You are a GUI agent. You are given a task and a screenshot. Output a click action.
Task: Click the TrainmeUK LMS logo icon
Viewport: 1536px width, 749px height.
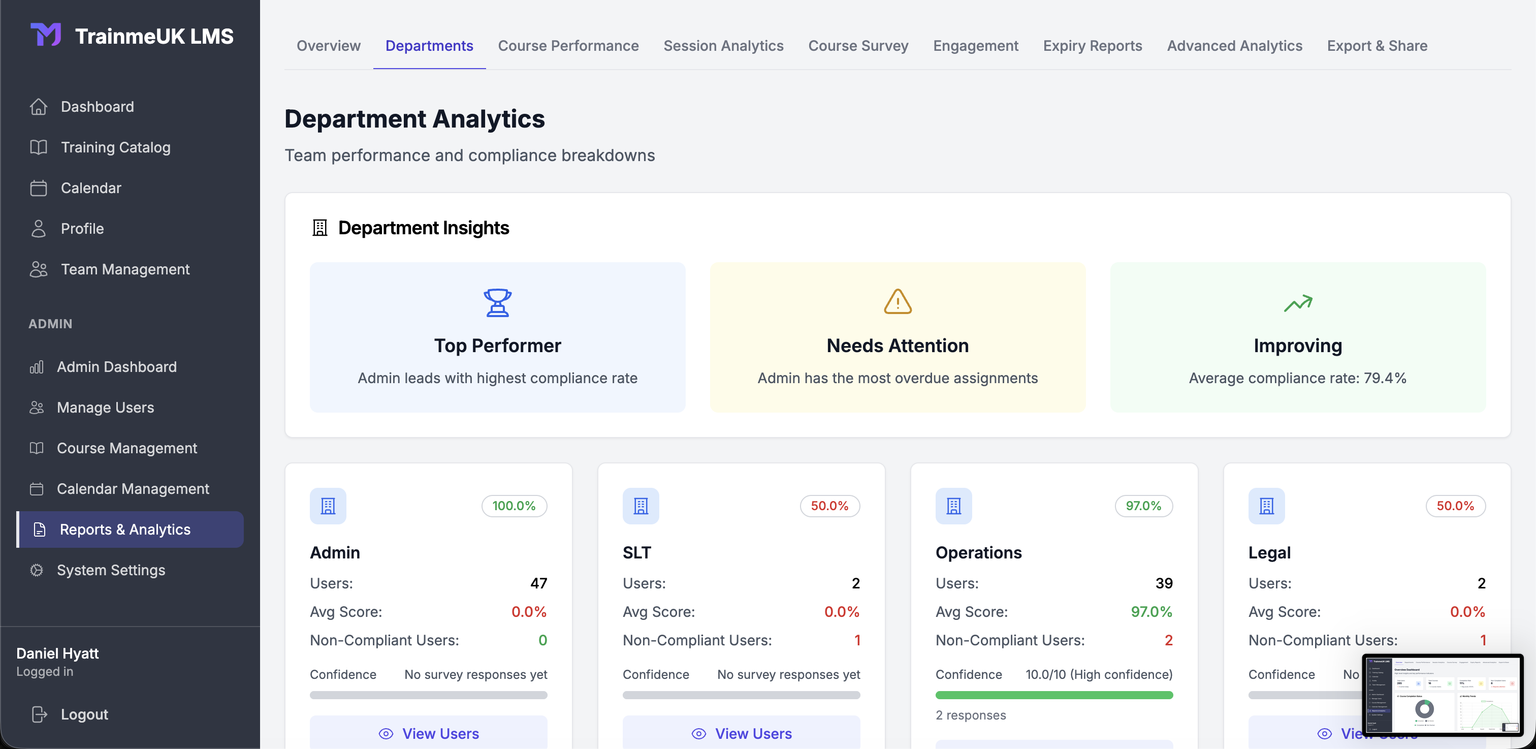[46, 35]
